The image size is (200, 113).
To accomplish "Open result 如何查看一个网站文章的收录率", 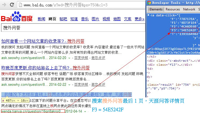I will click(x=43, y=41).
